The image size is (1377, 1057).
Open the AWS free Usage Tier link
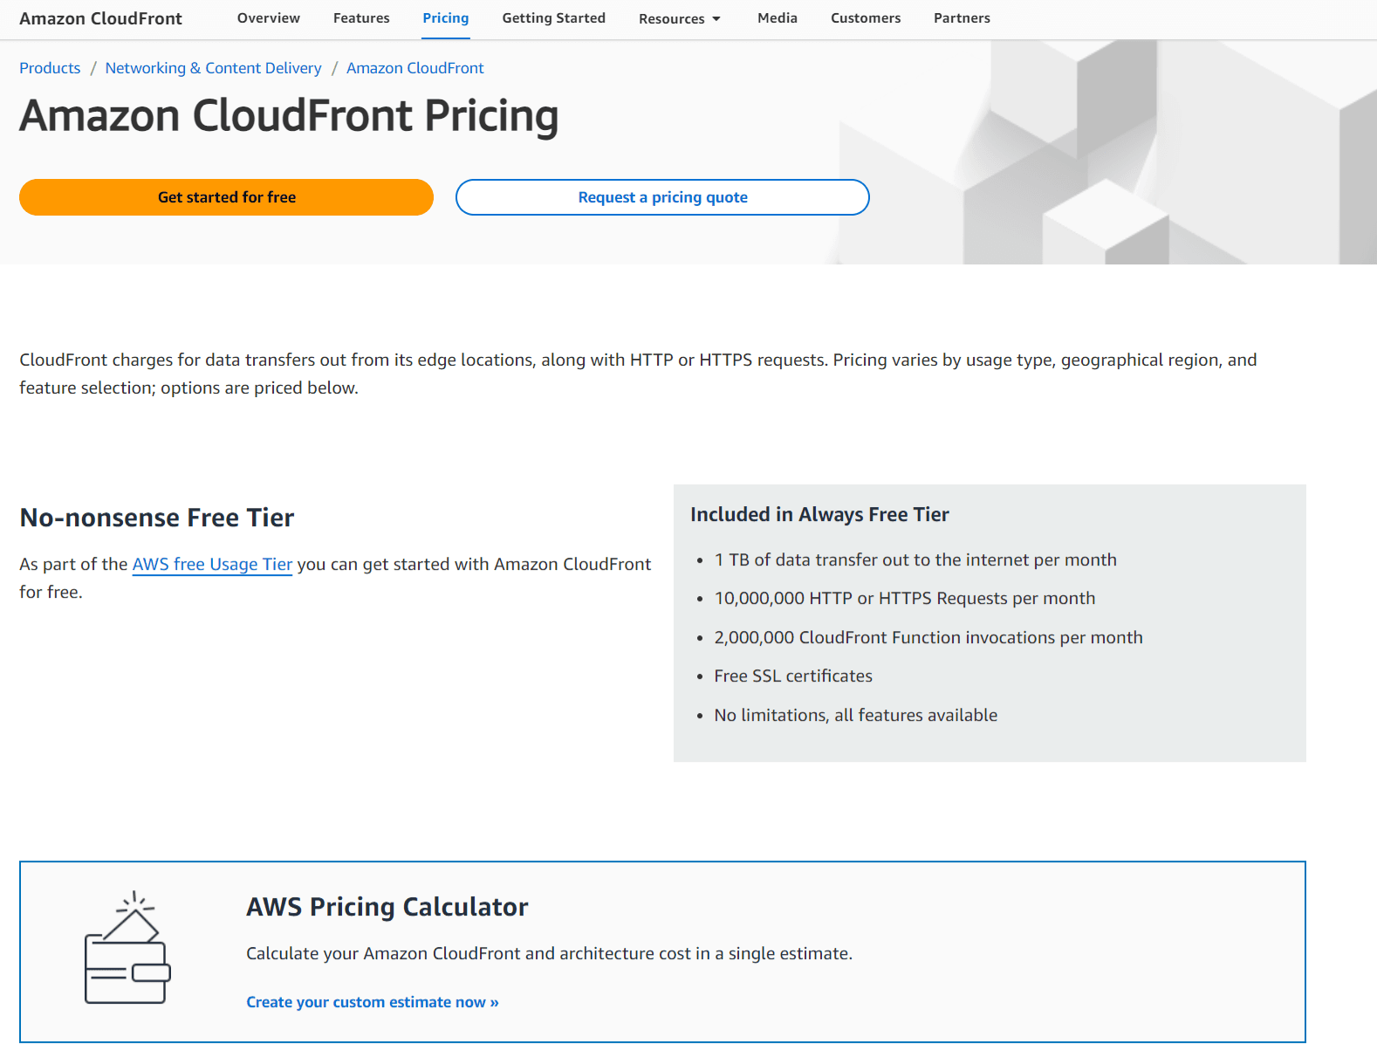click(x=212, y=564)
